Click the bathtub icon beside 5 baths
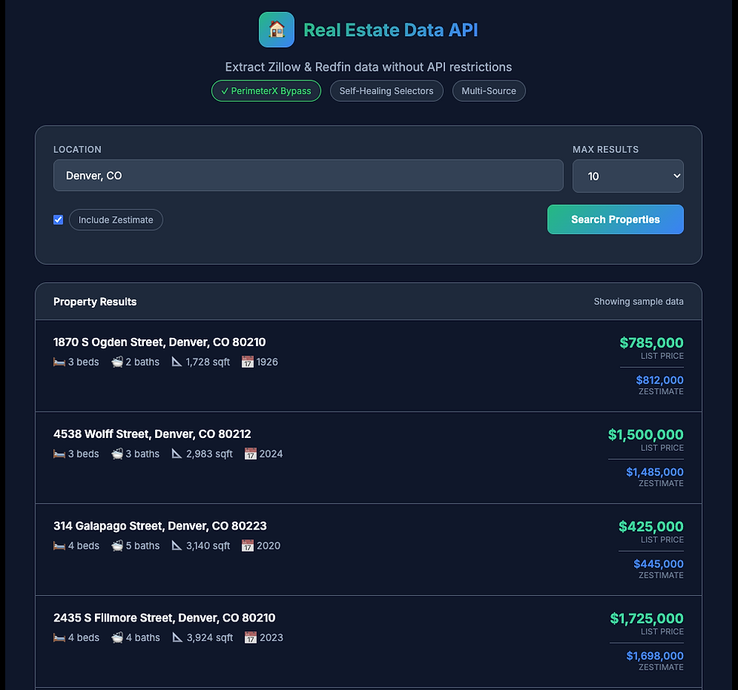 coord(117,546)
